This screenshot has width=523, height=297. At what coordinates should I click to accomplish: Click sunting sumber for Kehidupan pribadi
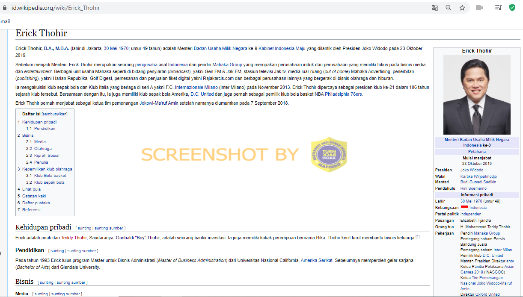109,228
